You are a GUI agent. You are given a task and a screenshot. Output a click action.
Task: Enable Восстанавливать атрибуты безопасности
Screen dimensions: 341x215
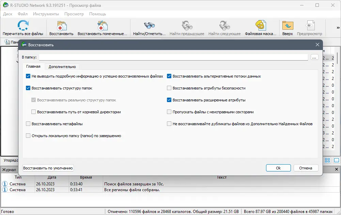tap(169, 88)
